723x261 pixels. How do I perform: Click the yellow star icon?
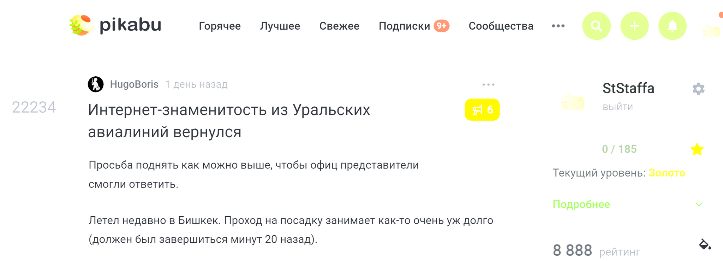[697, 149]
